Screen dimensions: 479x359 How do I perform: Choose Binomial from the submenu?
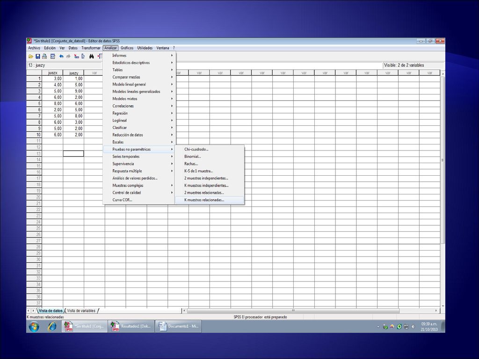tap(210, 157)
